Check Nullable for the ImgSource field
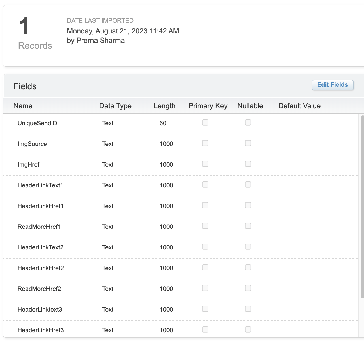This screenshot has height=347, width=364. coord(248,143)
